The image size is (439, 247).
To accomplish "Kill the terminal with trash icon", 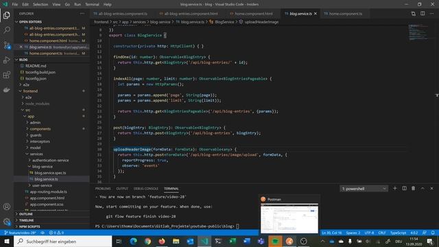I will [413, 189].
